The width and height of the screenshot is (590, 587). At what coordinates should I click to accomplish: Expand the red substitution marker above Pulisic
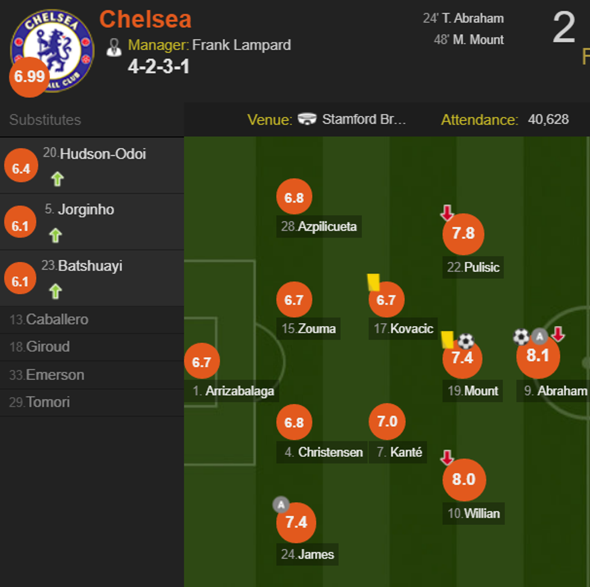pyautogui.click(x=447, y=212)
